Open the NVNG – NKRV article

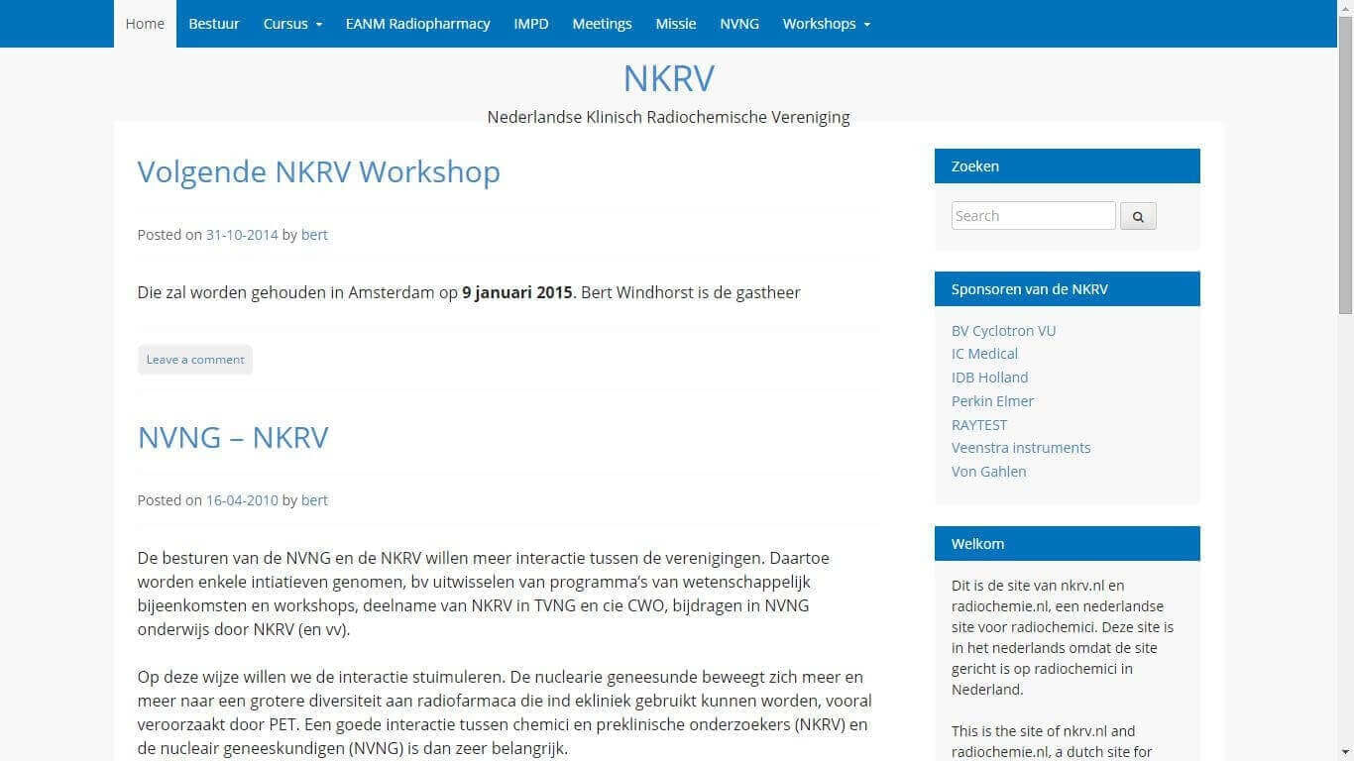tap(233, 437)
